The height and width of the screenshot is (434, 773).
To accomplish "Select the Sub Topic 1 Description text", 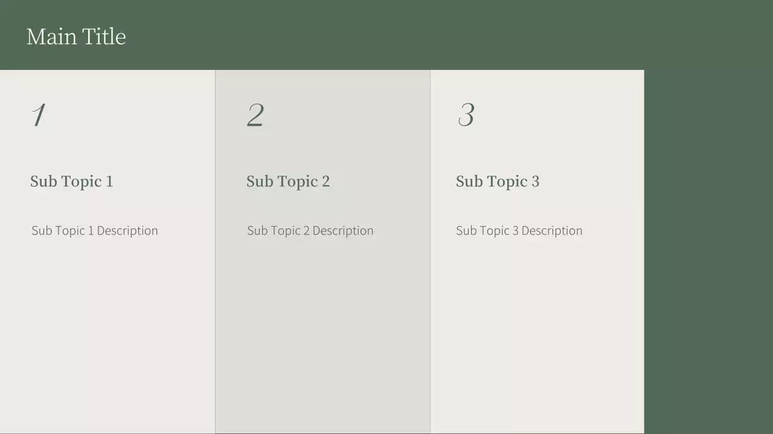I will point(95,231).
